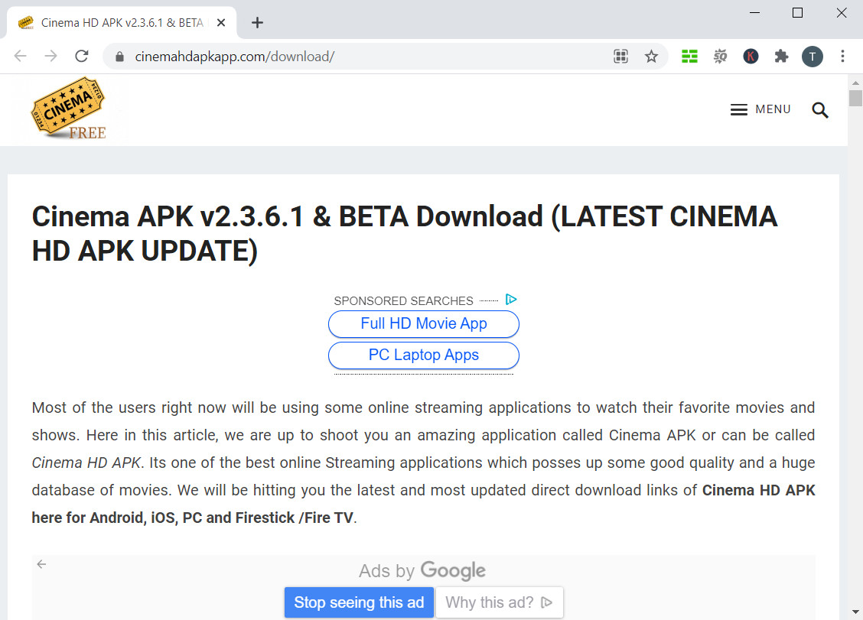Click the QR code icon in the address bar

coord(620,56)
